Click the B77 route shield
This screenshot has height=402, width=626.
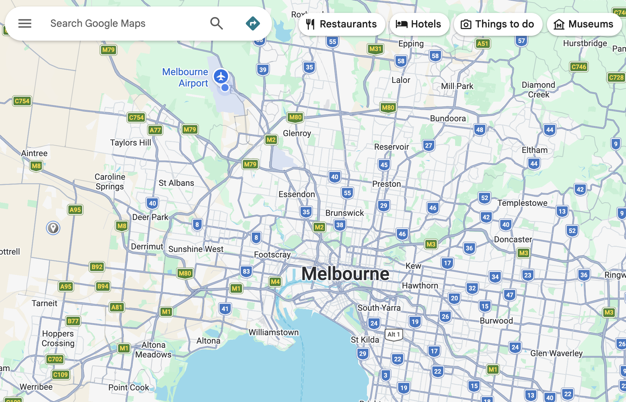[x=73, y=321]
